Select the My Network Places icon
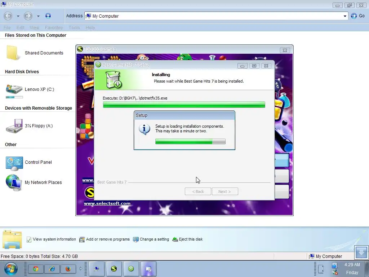Image resolution: width=369 pixels, height=277 pixels. pos(14,183)
